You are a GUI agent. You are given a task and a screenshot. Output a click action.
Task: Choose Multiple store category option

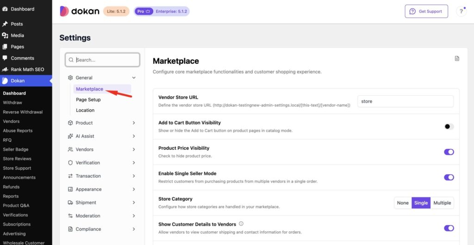pyautogui.click(x=442, y=203)
